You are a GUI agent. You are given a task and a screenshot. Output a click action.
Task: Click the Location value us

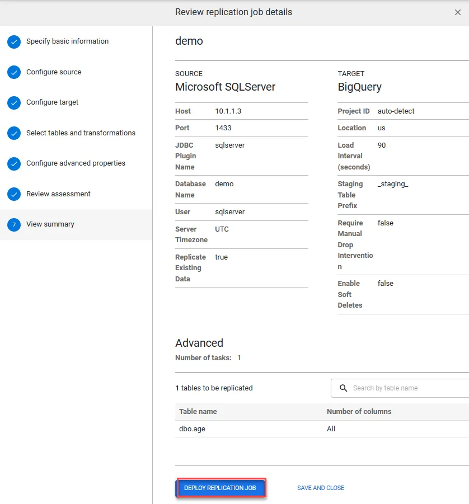(x=382, y=128)
